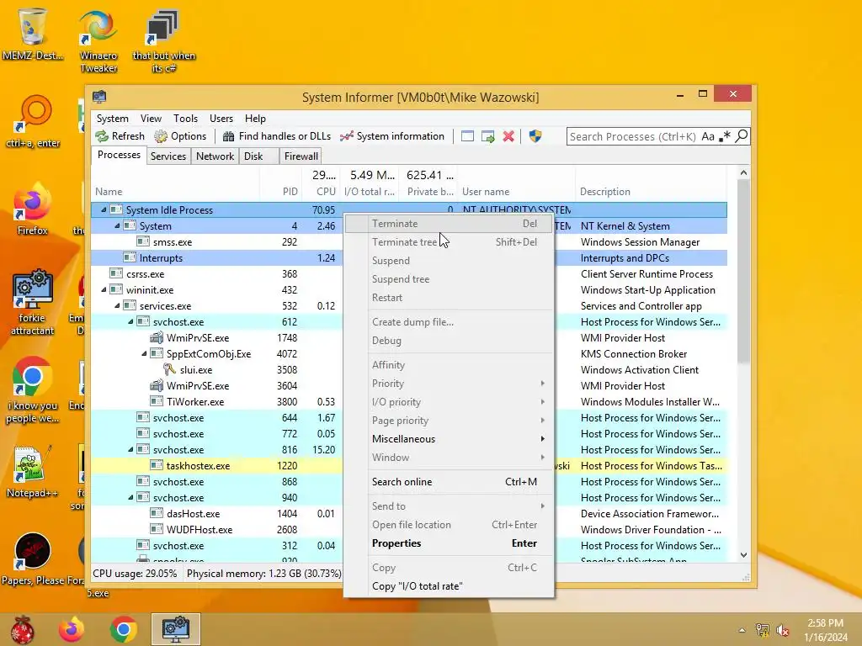Choose Properties in the context menu
Viewport: 862px width, 646px height.
click(450, 543)
